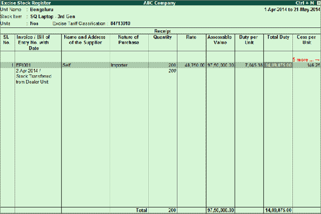This screenshot has width=321, height=214.
Task: Click the Total Duty column header
Action: (x=278, y=37)
